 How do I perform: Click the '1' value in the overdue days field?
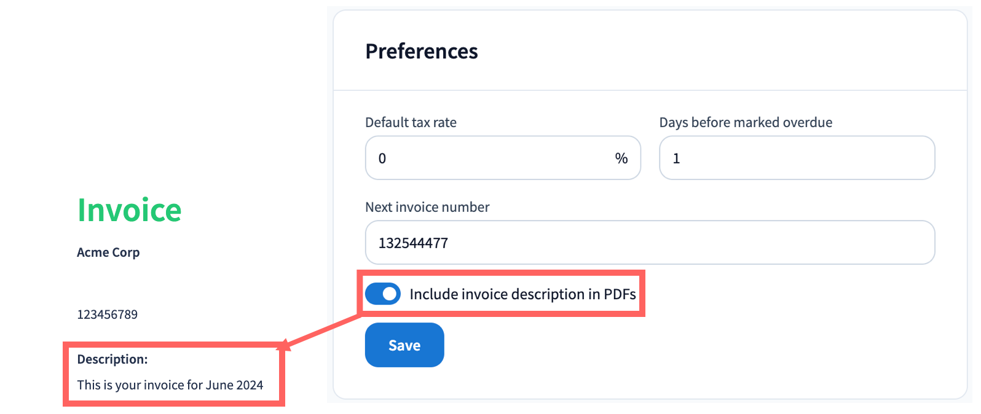tap(676, 158)
